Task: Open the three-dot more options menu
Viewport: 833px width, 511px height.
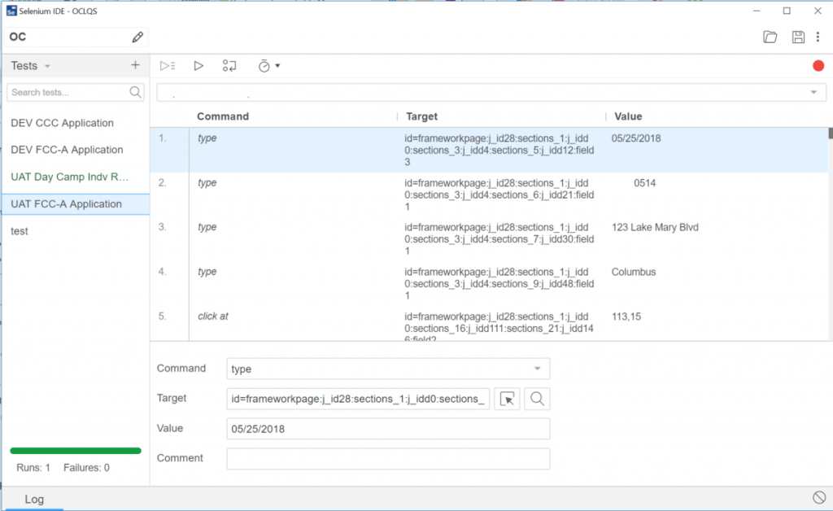Action: point(818,37)
